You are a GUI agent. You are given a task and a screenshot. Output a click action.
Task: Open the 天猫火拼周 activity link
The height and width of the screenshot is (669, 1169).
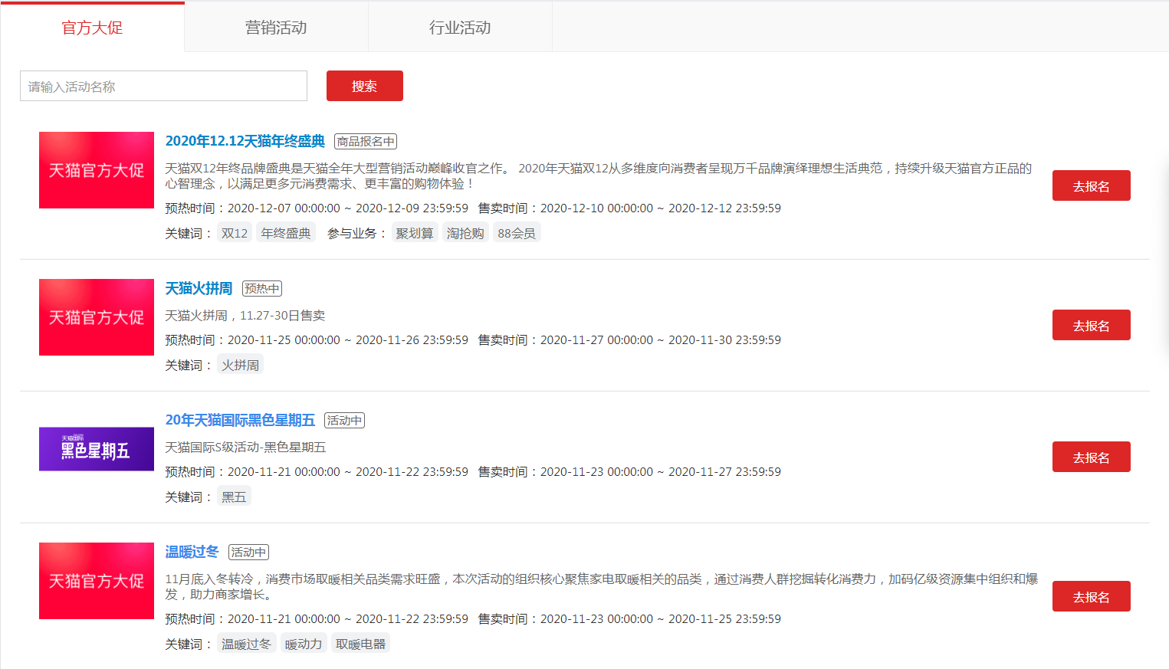click(199, 288)
